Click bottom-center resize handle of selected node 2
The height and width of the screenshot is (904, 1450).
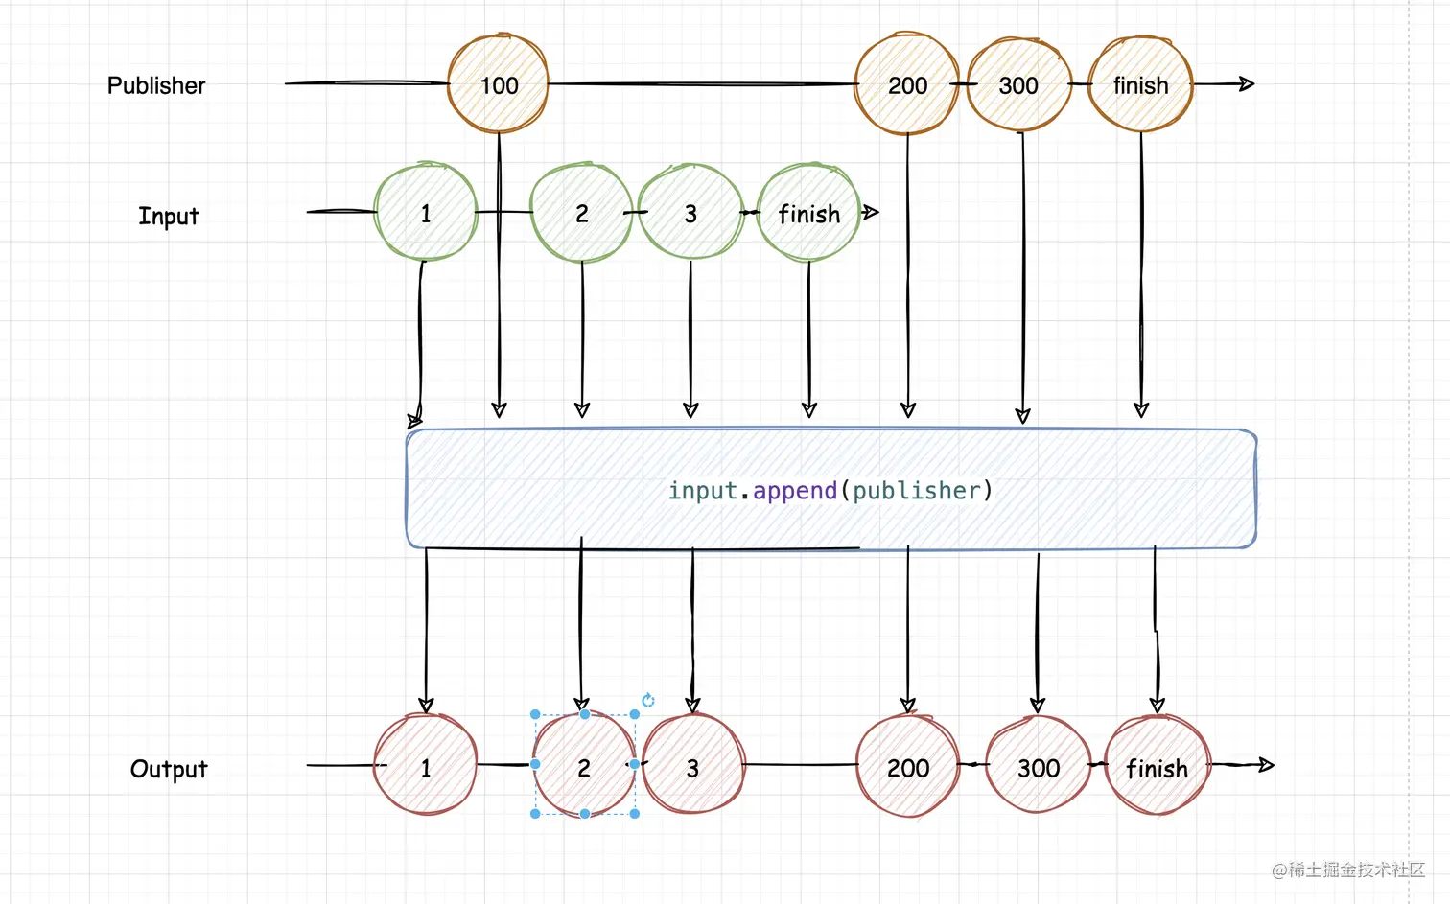click(x=585, y=814)
